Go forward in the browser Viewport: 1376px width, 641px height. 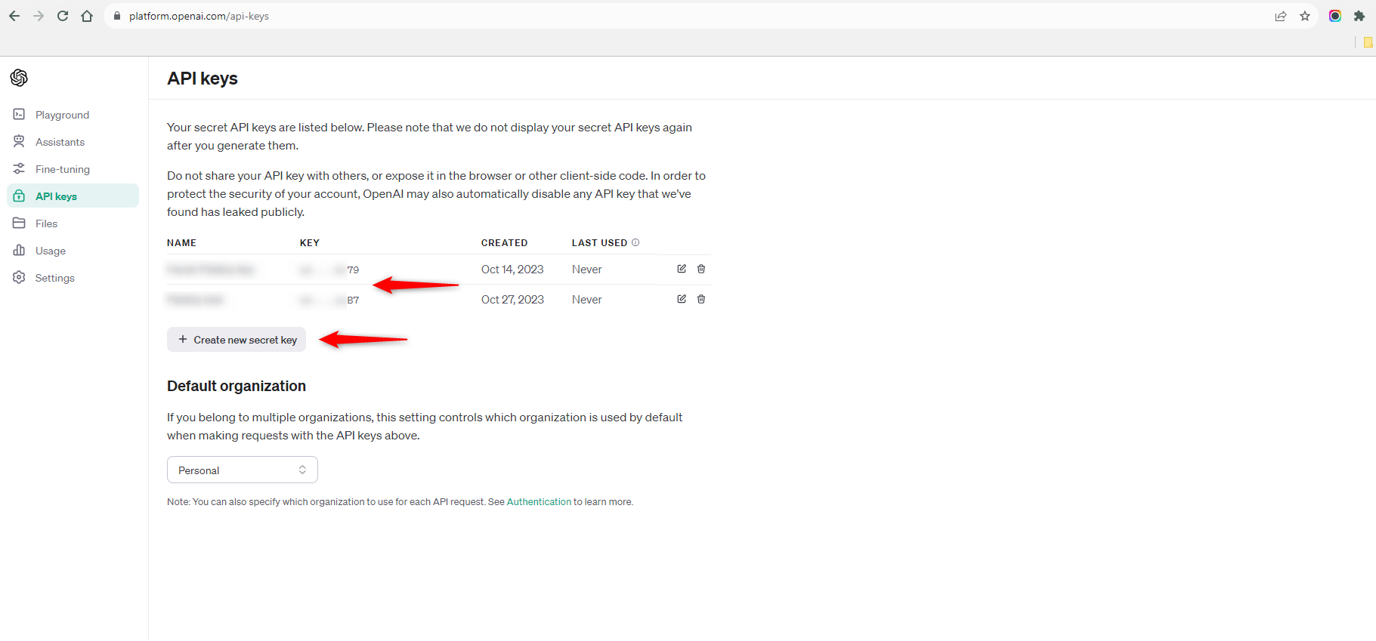point(39,16)
